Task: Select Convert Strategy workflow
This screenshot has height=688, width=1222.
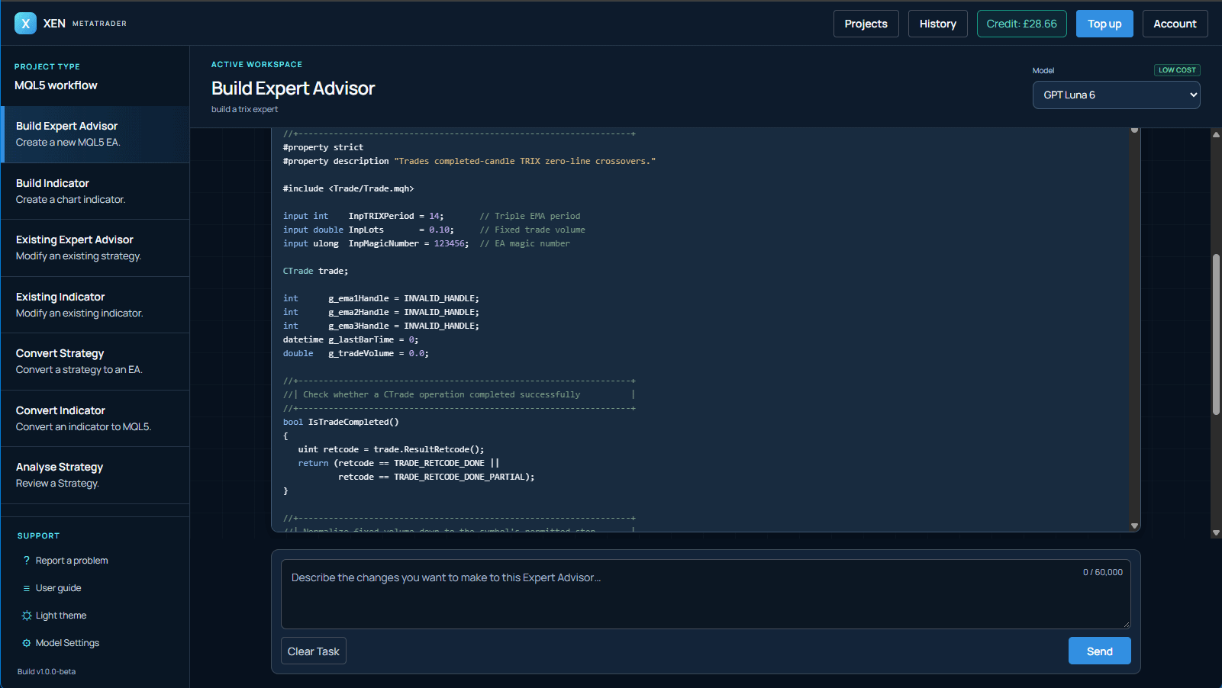Action: click(95, 362)
